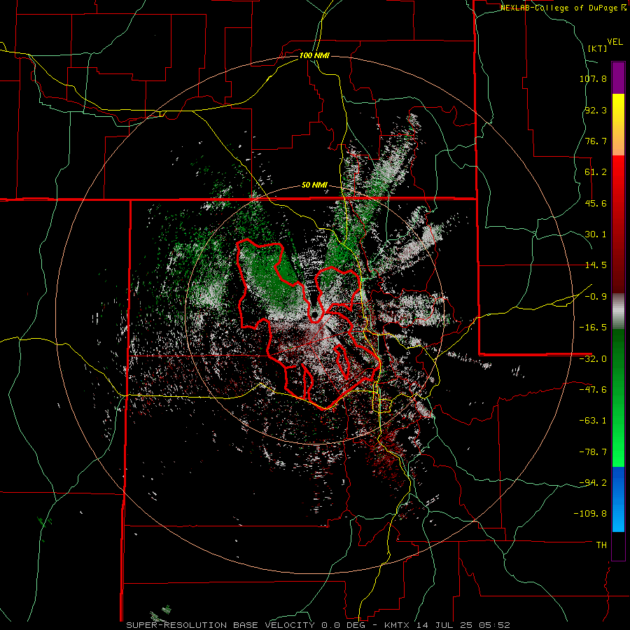Click the 100 NMI range ring label
This screenshot has height=630, width=630.
point(314,55)
